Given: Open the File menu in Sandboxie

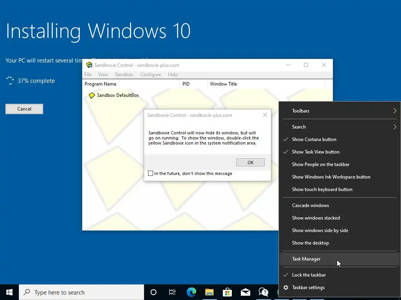Looking at the screenshot, I should coord(88,75).
